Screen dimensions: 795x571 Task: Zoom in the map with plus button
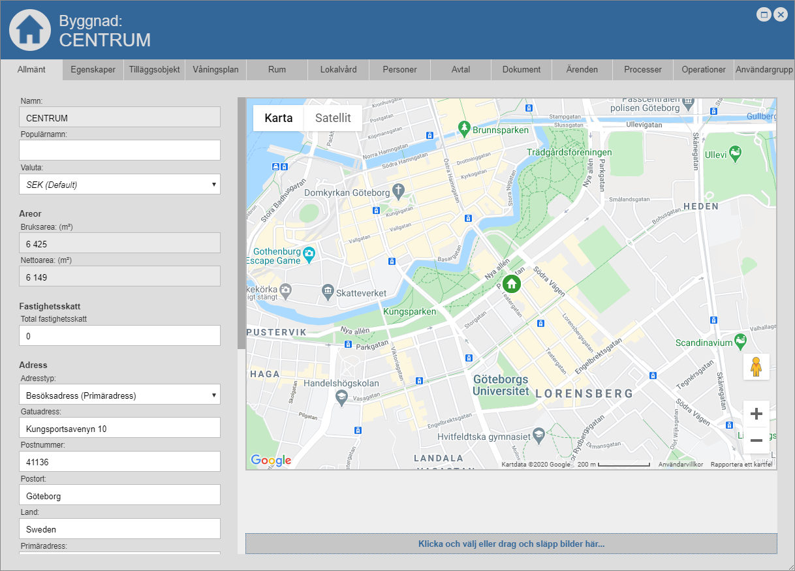point(756,414)
